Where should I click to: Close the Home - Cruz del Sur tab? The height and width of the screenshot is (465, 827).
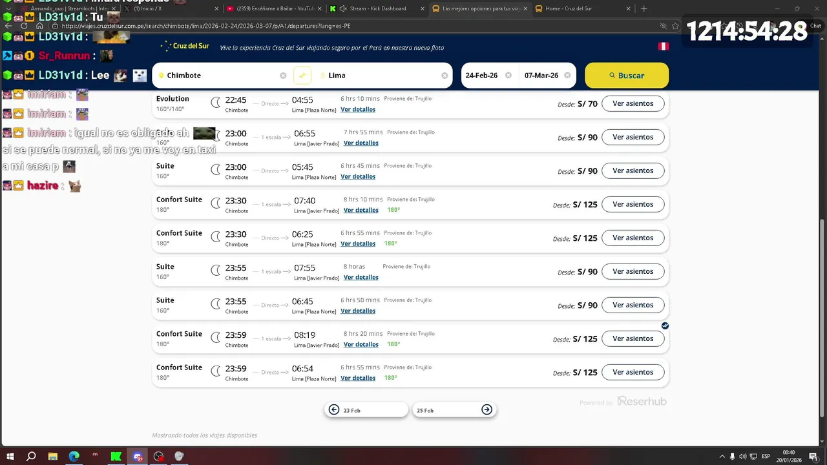point(627,8)
